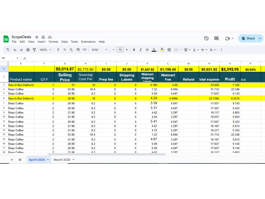The image size is (265, 199).
Task: Select row 6 header
Action: (4, 98)
